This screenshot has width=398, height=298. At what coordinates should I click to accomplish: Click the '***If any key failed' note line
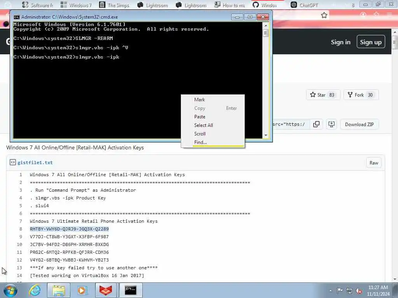(94, 268)
